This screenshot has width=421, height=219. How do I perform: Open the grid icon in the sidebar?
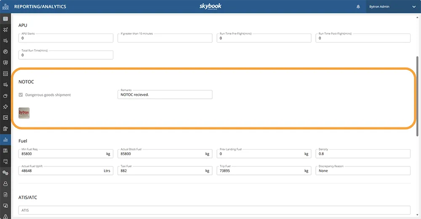(5, 19)
